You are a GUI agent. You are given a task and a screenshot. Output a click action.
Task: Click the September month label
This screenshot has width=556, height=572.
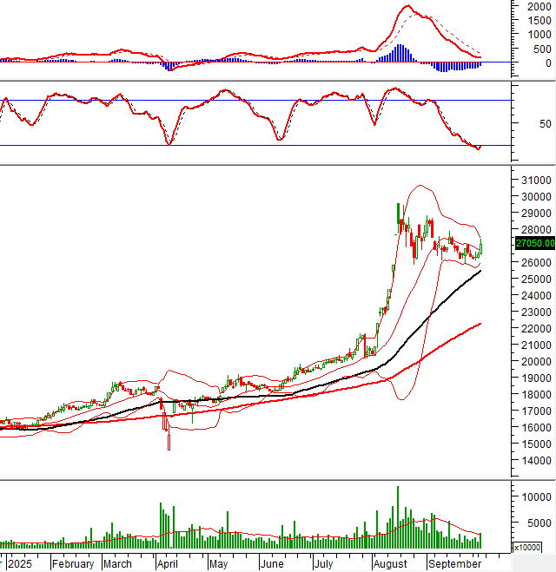click(453, 563)
